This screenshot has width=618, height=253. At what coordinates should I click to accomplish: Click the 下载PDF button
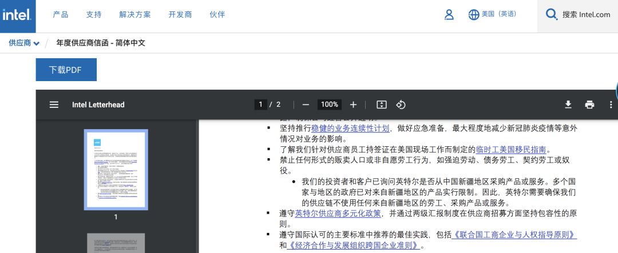pos(66,70)
